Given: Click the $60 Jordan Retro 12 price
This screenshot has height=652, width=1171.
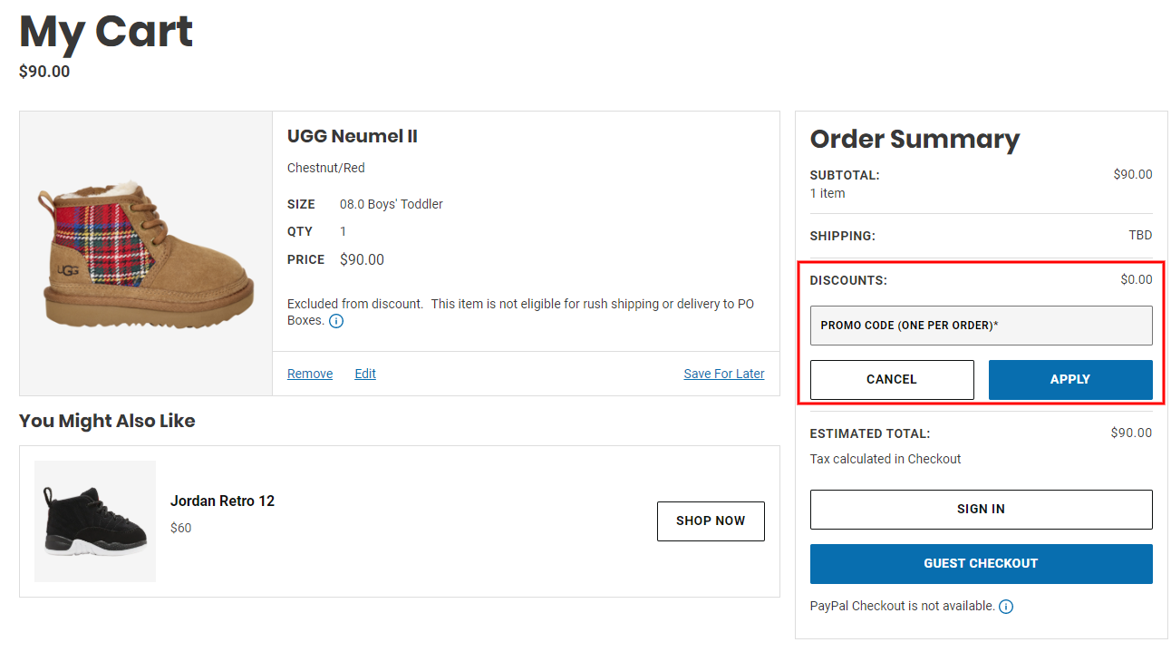Looking at the screenshot, I should pos(181,528).
